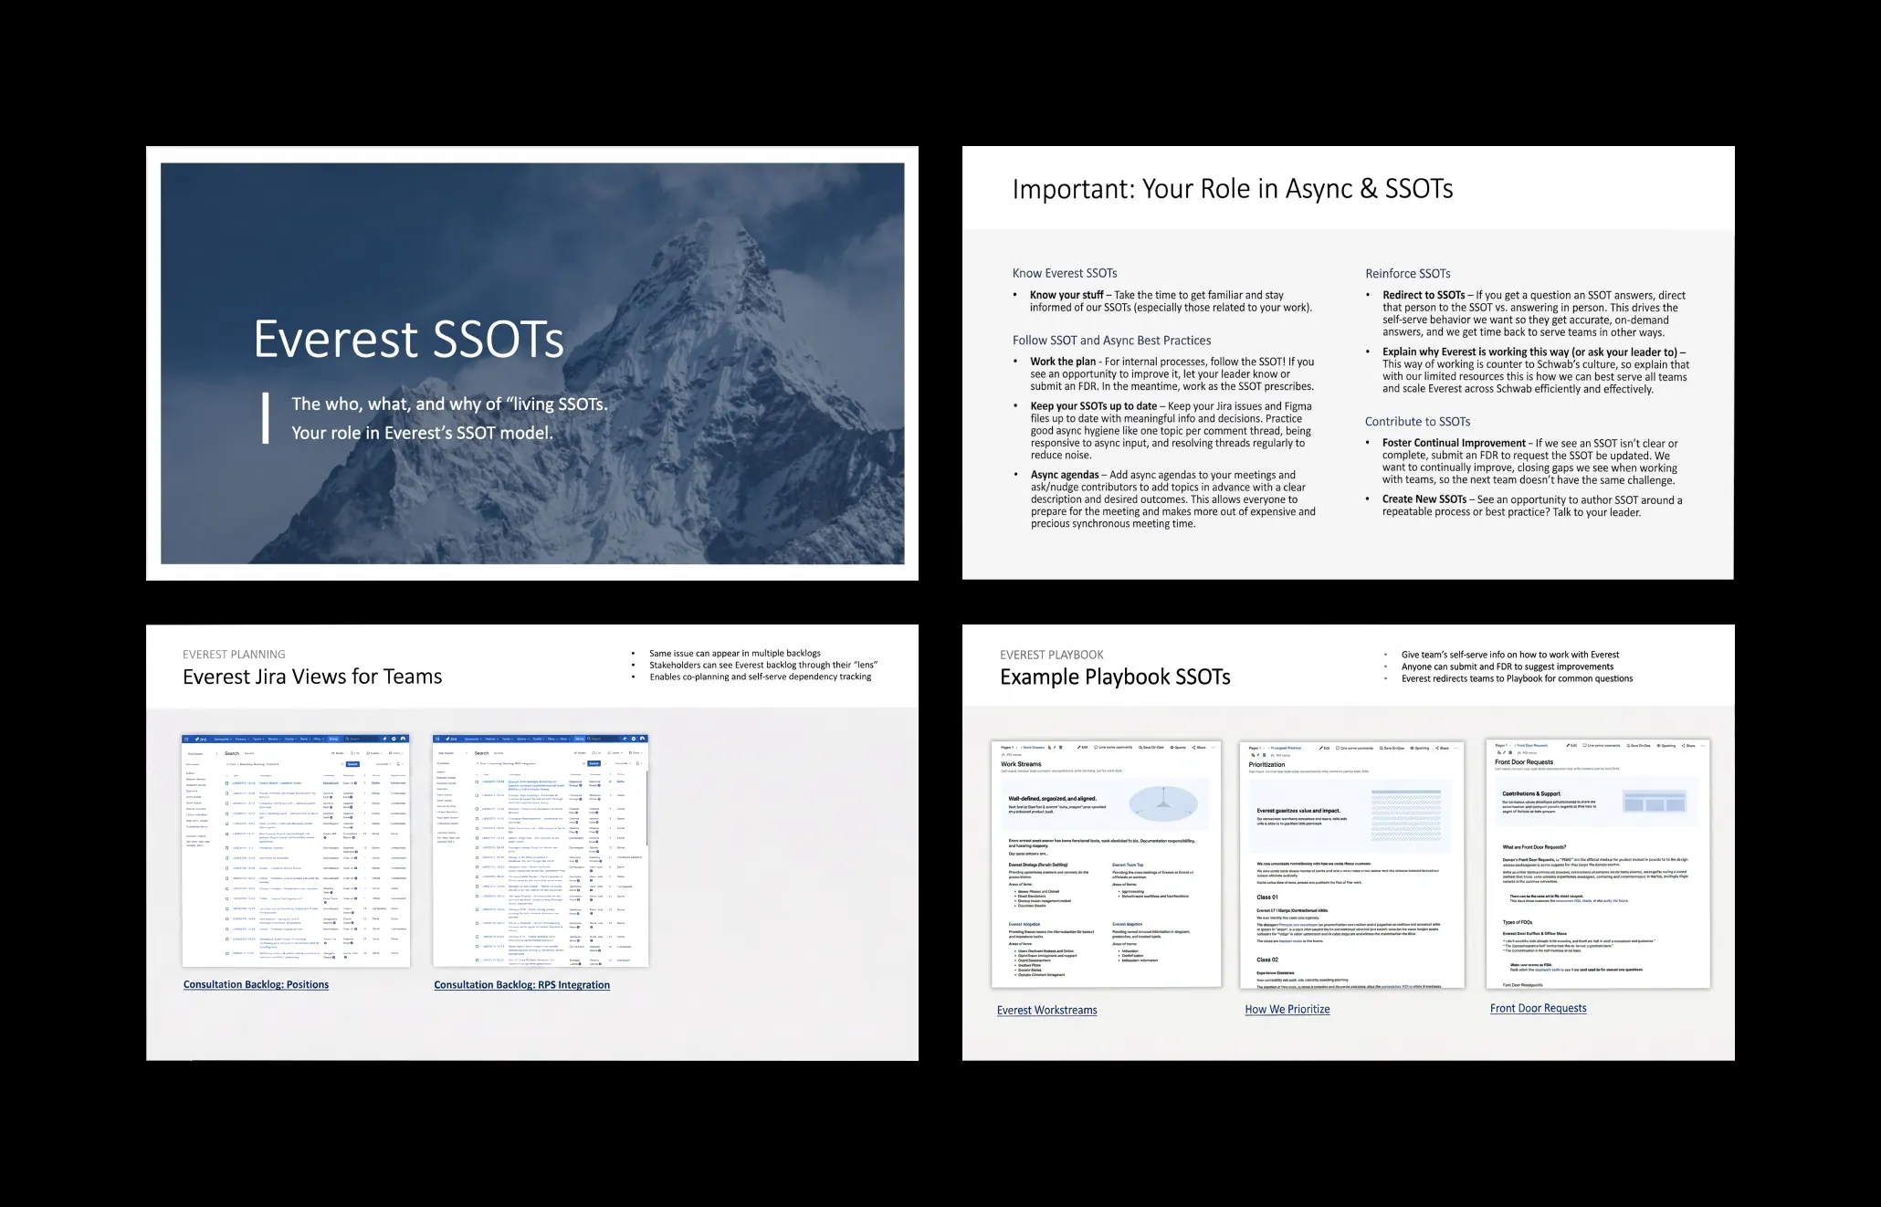Open the How We Prioritize link
Image resolution: width=1881 pixels, height=1207 pixels.
(1287, 1009)
